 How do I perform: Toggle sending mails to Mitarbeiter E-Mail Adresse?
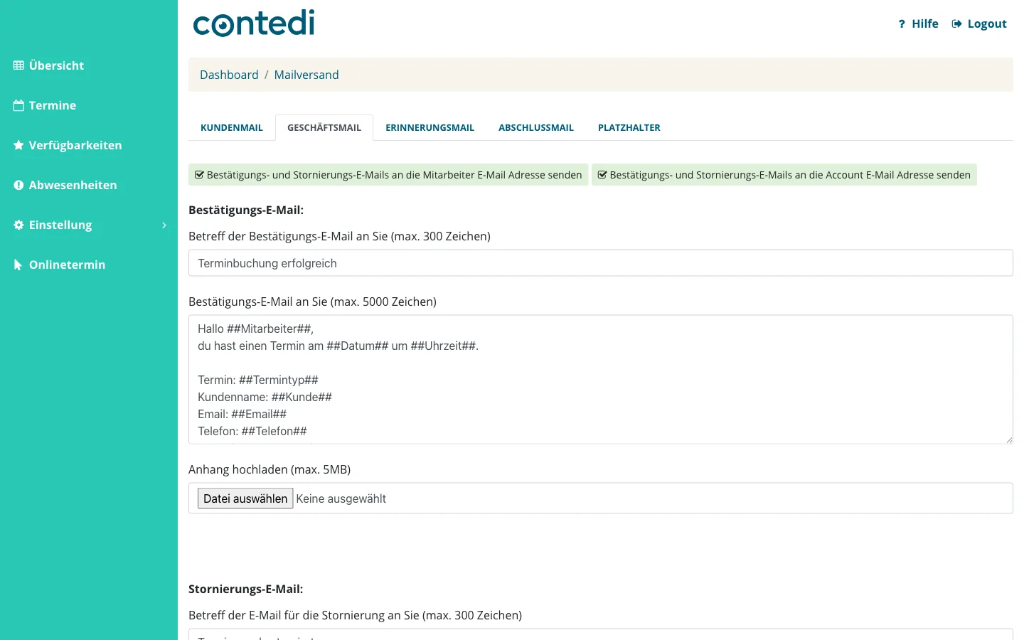pyautogui.click(x=388, y=175)
